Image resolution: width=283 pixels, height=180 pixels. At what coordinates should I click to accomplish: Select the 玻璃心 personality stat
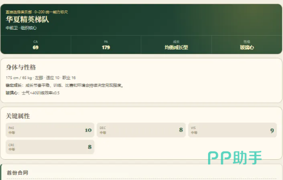[247, 47]
